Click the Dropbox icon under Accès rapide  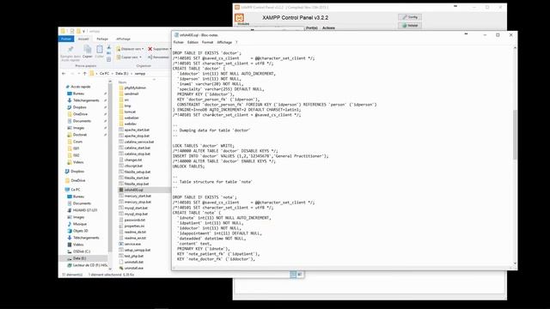pyautogui.click(x=70, y=107)
